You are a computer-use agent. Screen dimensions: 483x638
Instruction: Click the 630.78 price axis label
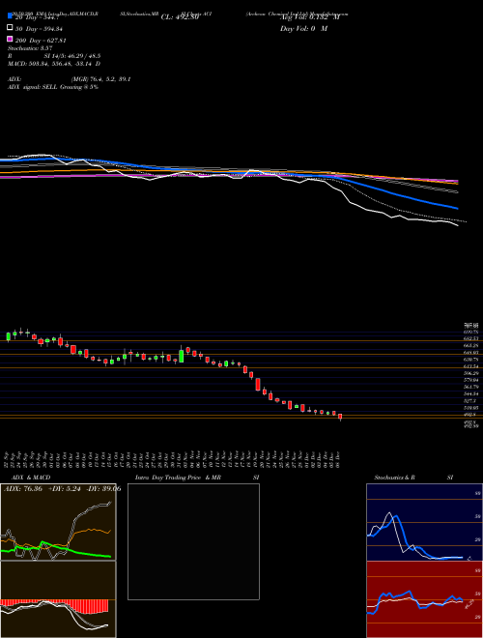coord(470,360)
